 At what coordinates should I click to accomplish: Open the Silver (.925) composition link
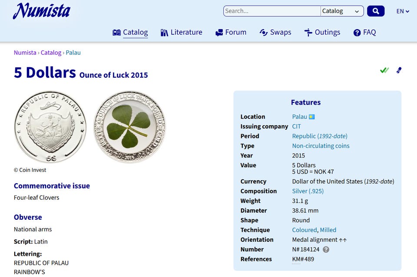click(308, 191)
